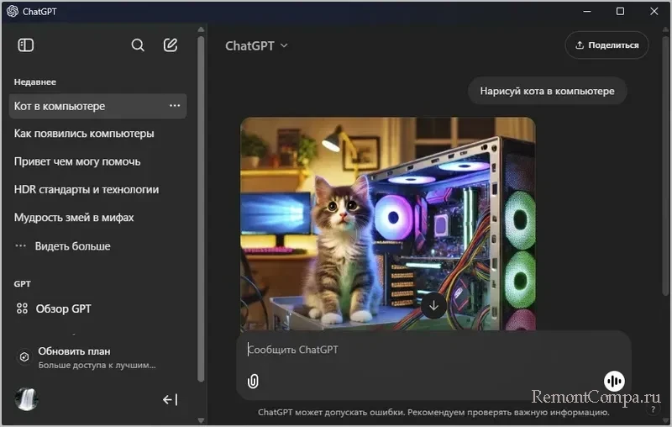
Task: Toggle the sidebar panel icon
Action: [x=26, y=45]
